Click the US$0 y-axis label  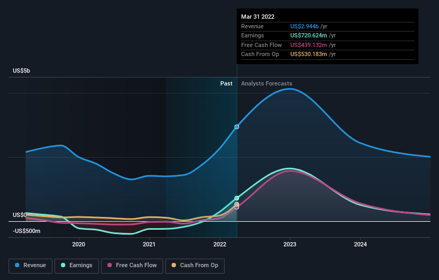20,215
